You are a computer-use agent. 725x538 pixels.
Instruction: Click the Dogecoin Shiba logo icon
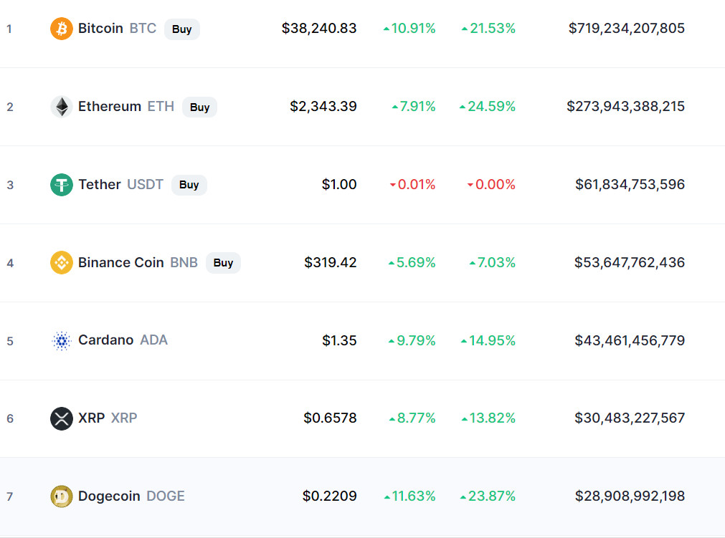pos(62,496)
